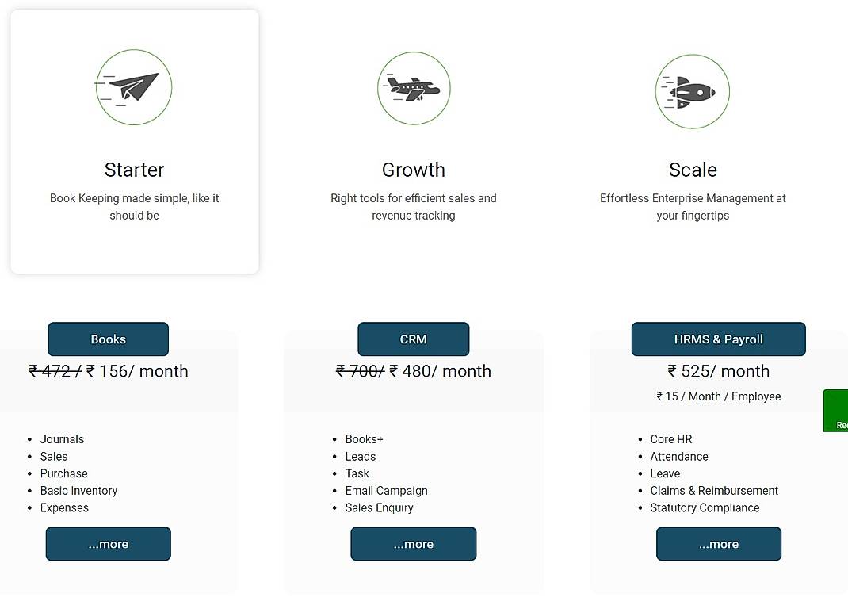Click the Growth plan title
This screenshot has width=848, height=605.
(413, 170)
